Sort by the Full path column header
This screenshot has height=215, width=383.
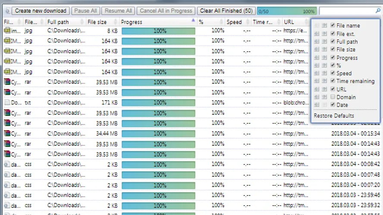tap(66, 22)
